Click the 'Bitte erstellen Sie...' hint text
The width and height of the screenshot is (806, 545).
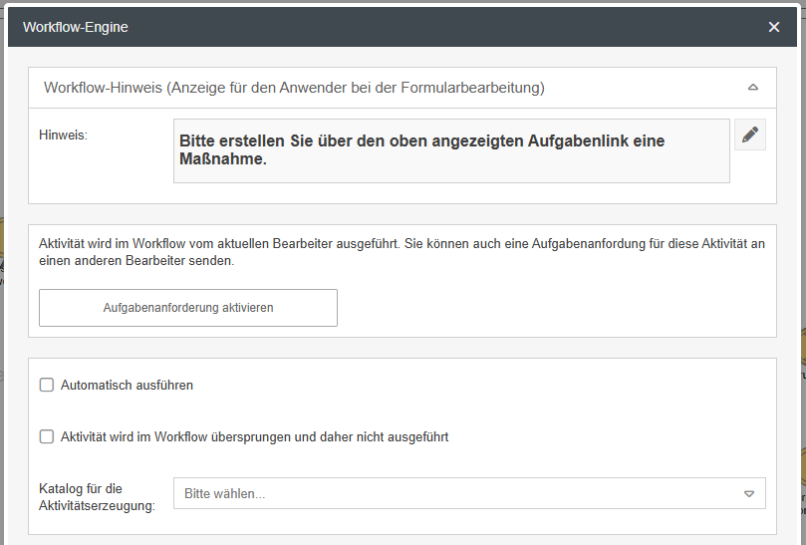421,149
